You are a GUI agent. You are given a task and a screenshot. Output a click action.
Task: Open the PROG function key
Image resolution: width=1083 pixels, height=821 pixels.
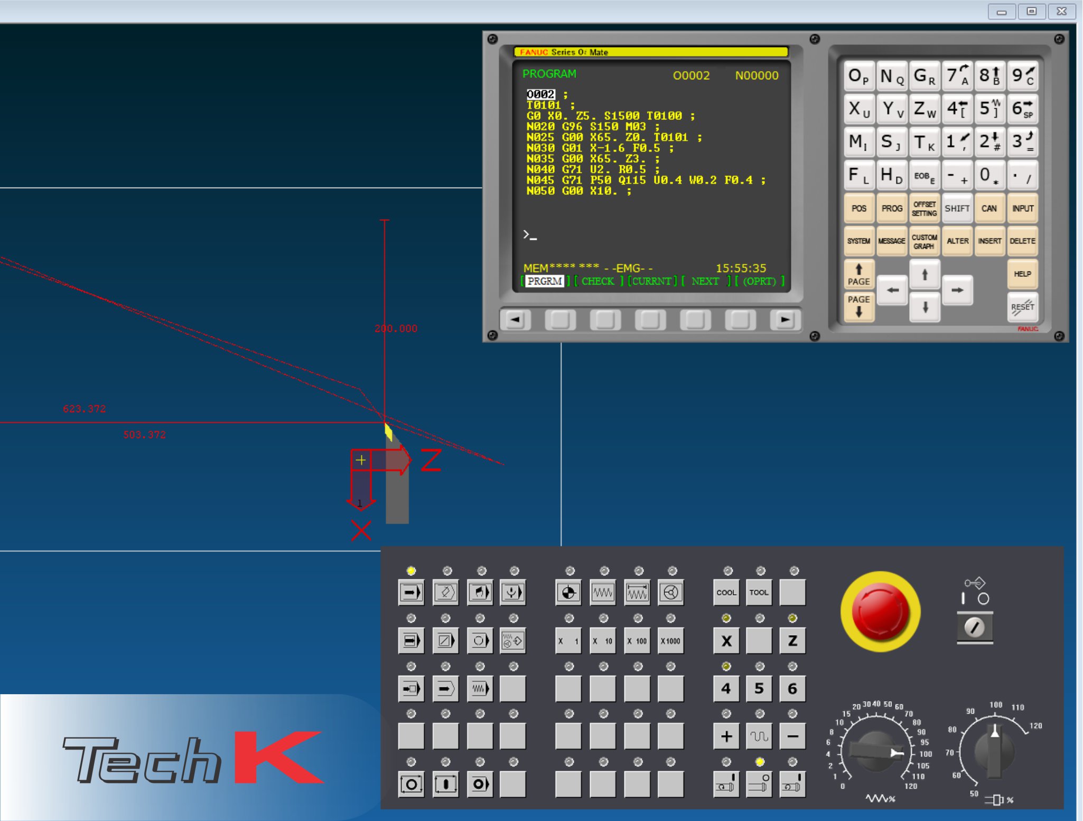(x=892, y=209)
